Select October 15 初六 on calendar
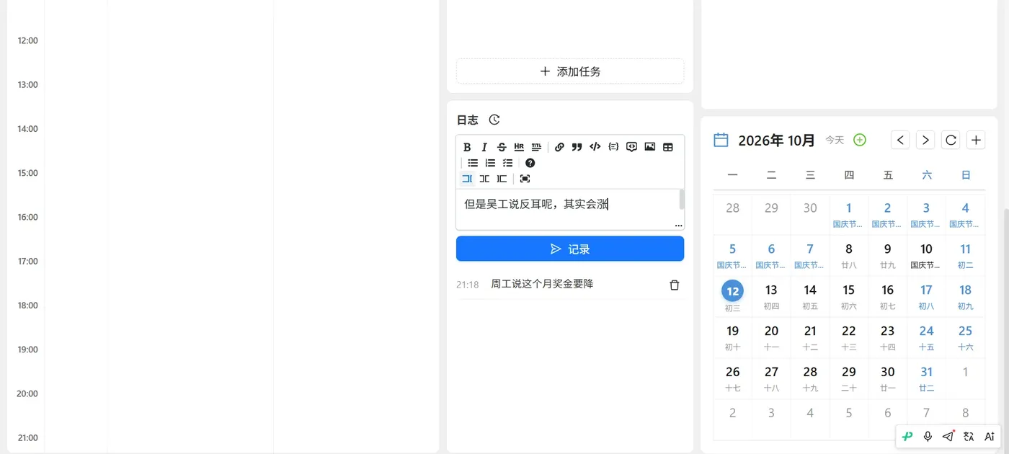This screenshot has width=1009, height=454. (849, 296)
